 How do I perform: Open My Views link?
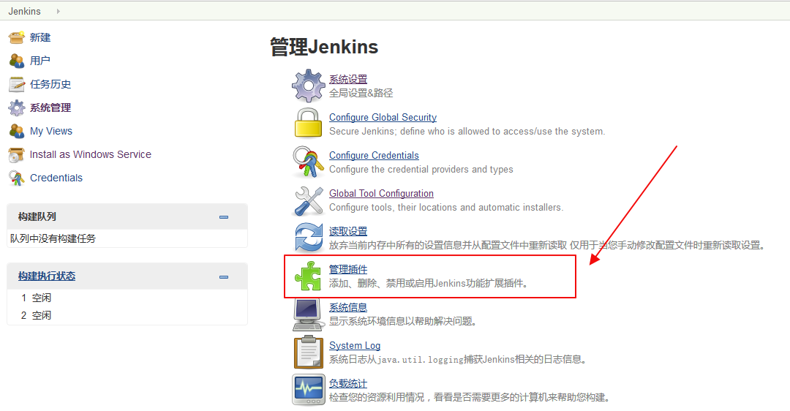tap(51, 131)
